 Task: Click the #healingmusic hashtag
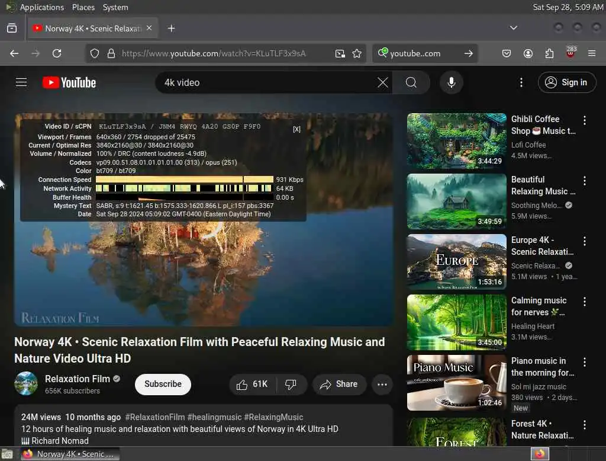click(214, 417)
